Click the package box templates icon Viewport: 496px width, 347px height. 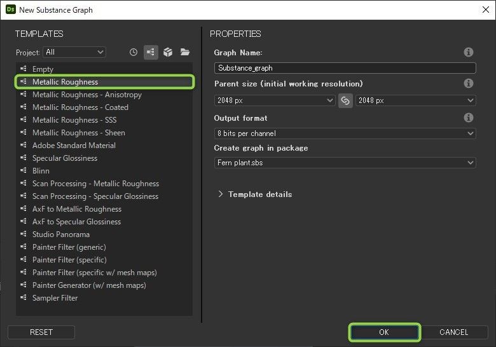coord(168,52)
